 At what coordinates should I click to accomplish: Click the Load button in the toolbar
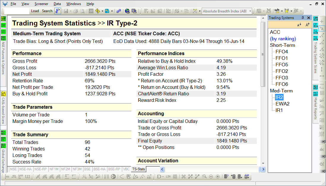pyautogui.click(x=35, y=11)
